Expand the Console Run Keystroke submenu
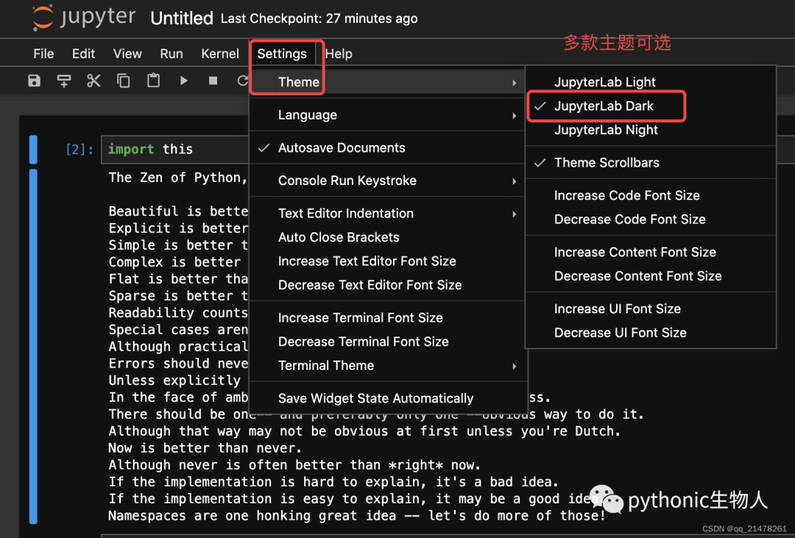This screenshot has width=795, height=538. click(x=388, y=181)
